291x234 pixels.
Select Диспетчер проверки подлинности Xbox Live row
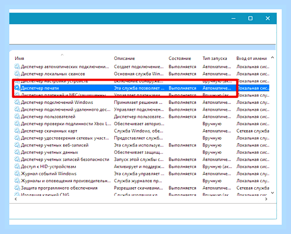pos(142,124)
